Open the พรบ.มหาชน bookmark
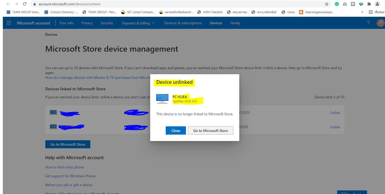The height and width of the screenshot is (194, 385). pos(237,12)
